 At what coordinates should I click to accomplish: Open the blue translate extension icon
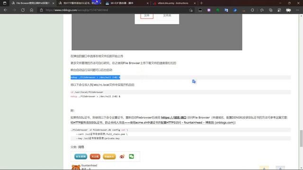tap(226, 10)
